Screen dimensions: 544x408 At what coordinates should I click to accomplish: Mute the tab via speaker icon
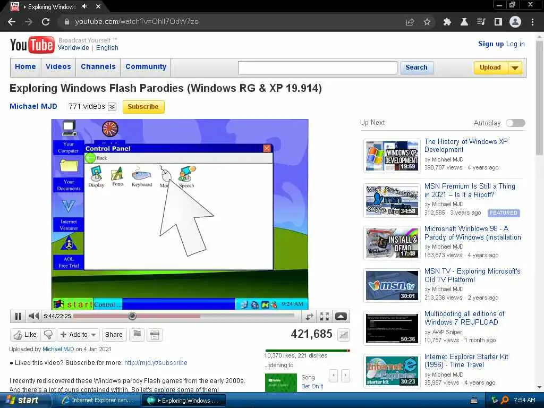[84, 6]
